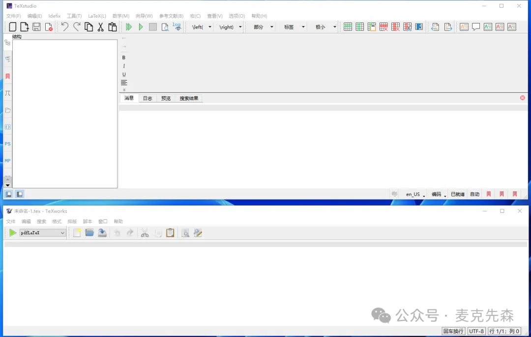Open the 编码 encoding selector
The width and height of the screenshot is (531, 337).
point(438,194)
